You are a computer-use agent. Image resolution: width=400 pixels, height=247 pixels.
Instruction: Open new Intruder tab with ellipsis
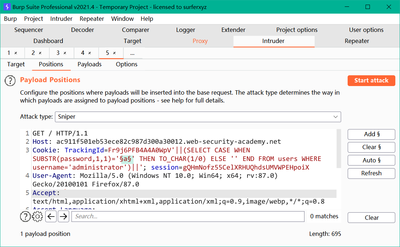tap(132, 53)
